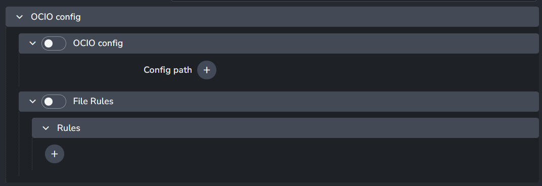The image size is (542, 186).
Task: Select the File Rules header label
Action: pyautogui.click(x=94, y=101)
